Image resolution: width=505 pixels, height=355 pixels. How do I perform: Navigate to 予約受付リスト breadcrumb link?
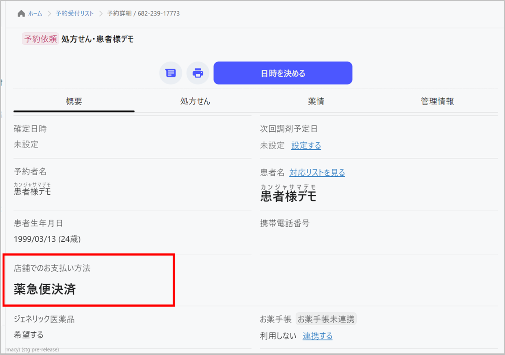[75, 14]
